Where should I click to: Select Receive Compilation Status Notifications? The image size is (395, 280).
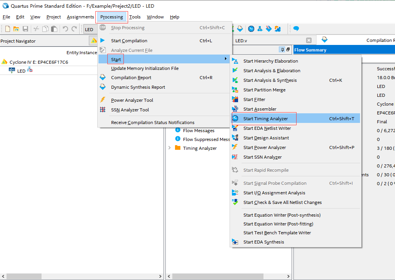click(x=165, y=123)
